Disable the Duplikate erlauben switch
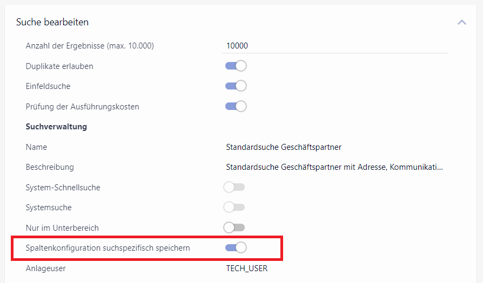Screen dimensions: 483x283 tap(236, 66)
